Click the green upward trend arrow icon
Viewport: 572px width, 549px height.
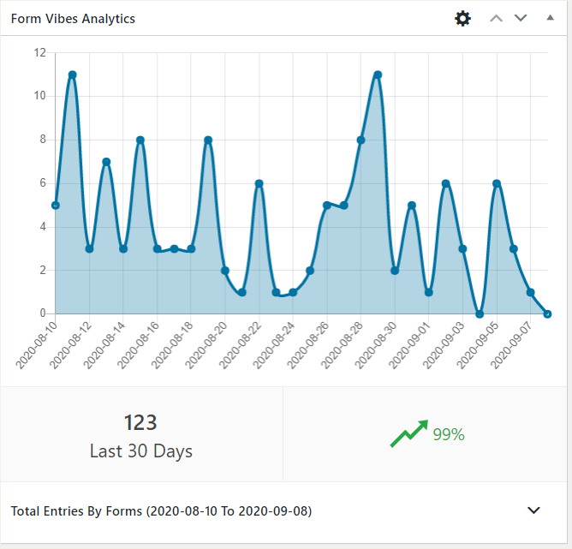(x=409, y=433)
